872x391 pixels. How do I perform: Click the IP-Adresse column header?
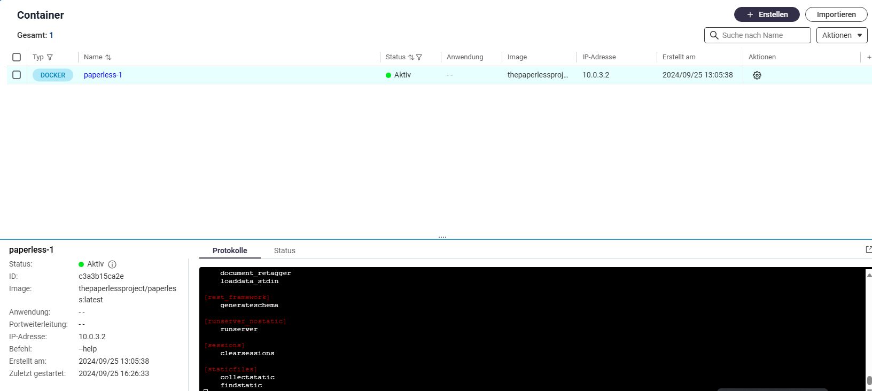(598, 57)
